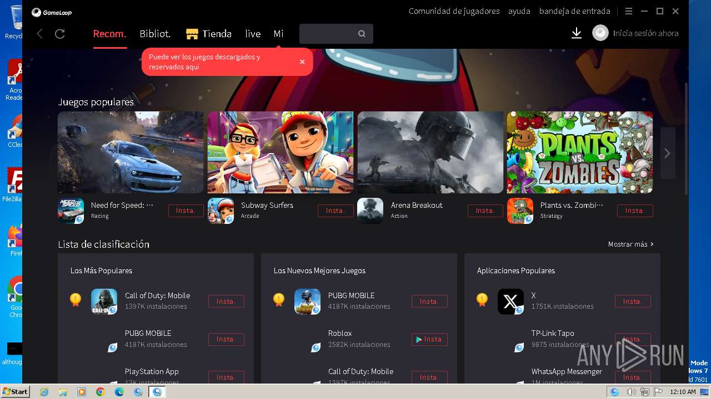Open Subway Surfers banner thumbnail
The image size is (711, 399).
281,152
